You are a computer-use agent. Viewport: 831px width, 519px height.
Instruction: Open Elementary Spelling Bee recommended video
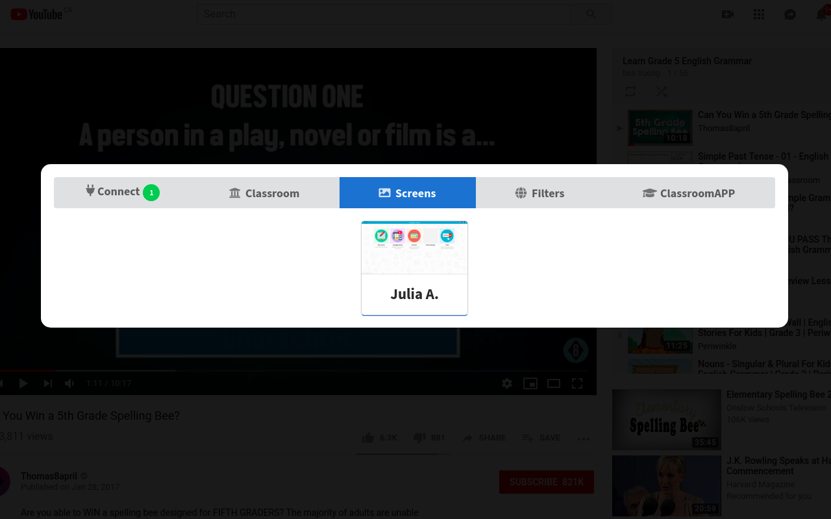tap(721, 419)
